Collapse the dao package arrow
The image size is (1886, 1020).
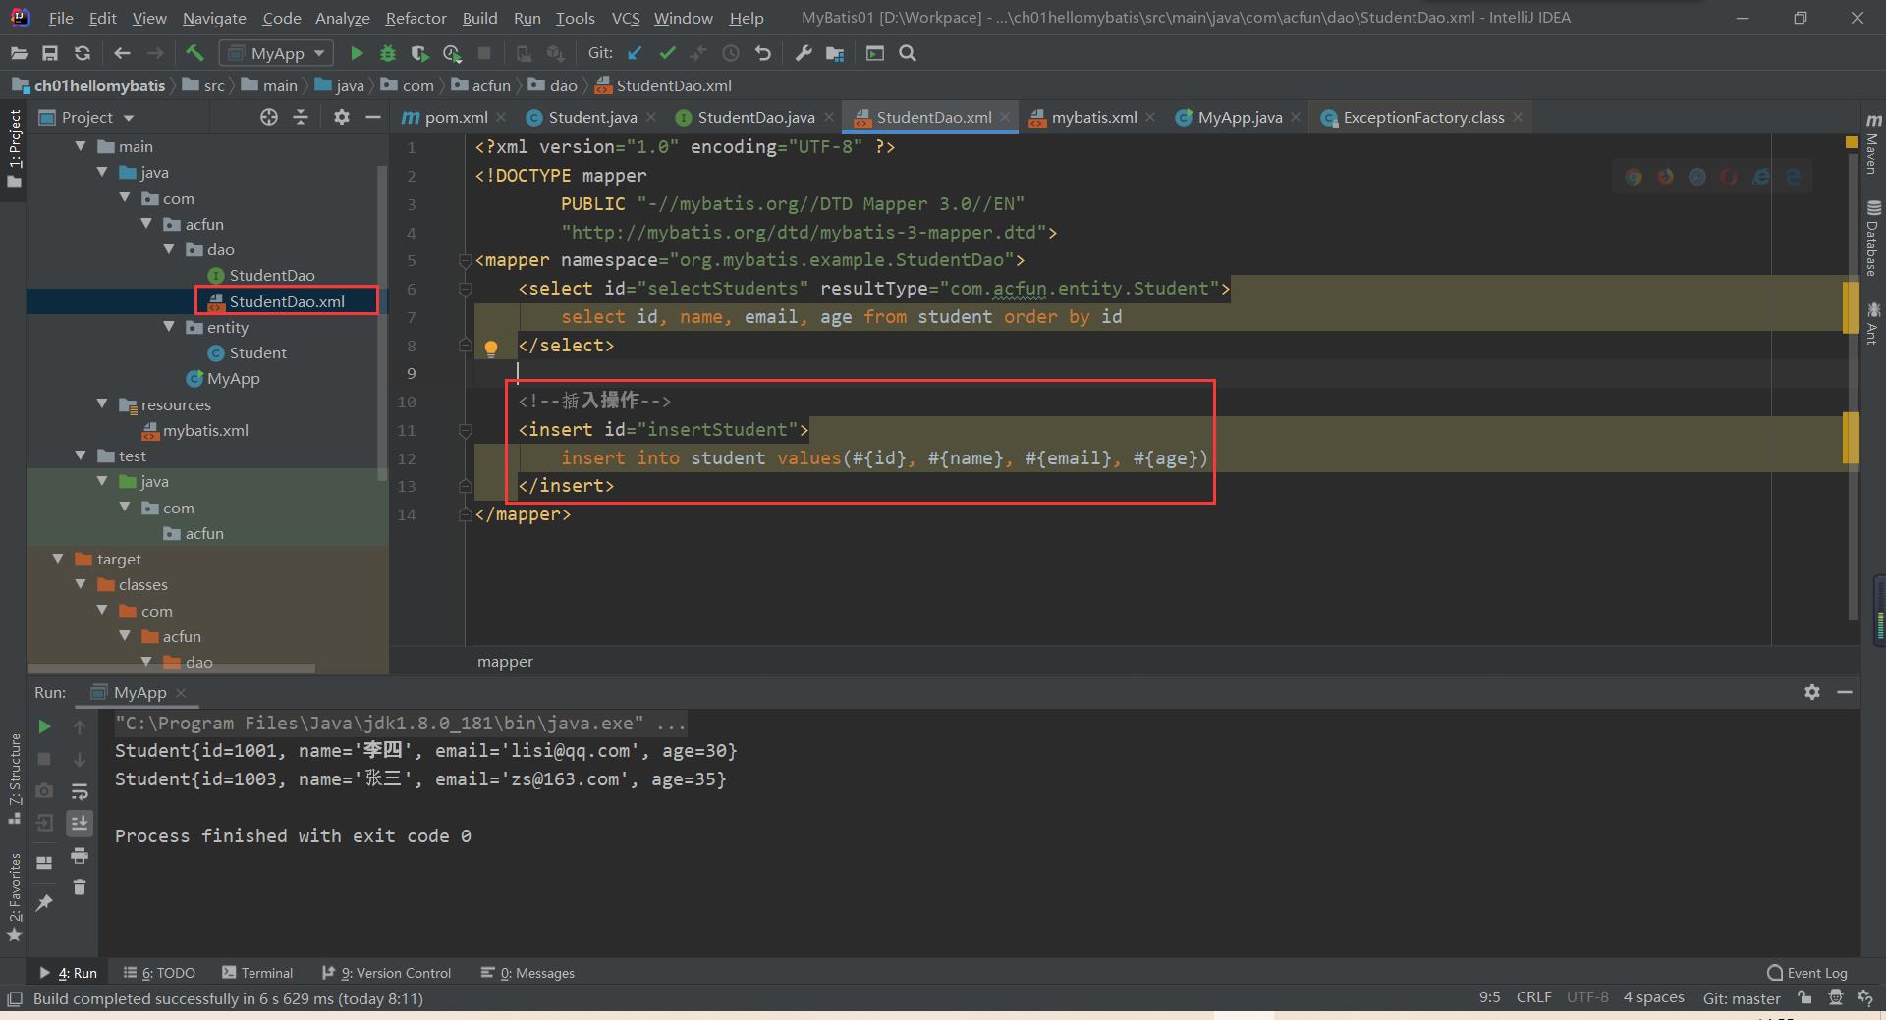tap(170, 248)
